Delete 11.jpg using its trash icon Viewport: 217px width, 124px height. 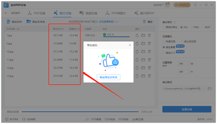(149, 60)
